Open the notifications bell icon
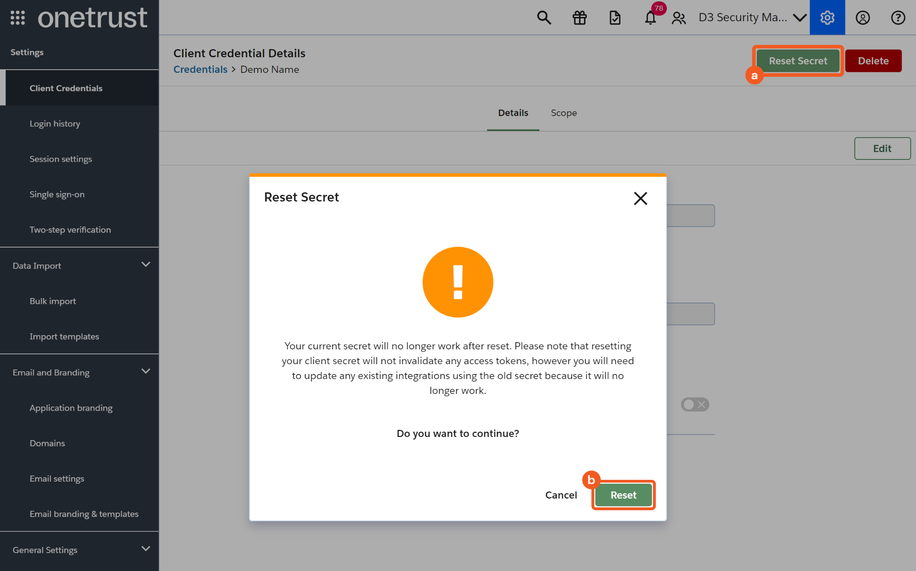 (x=650, y=18)
